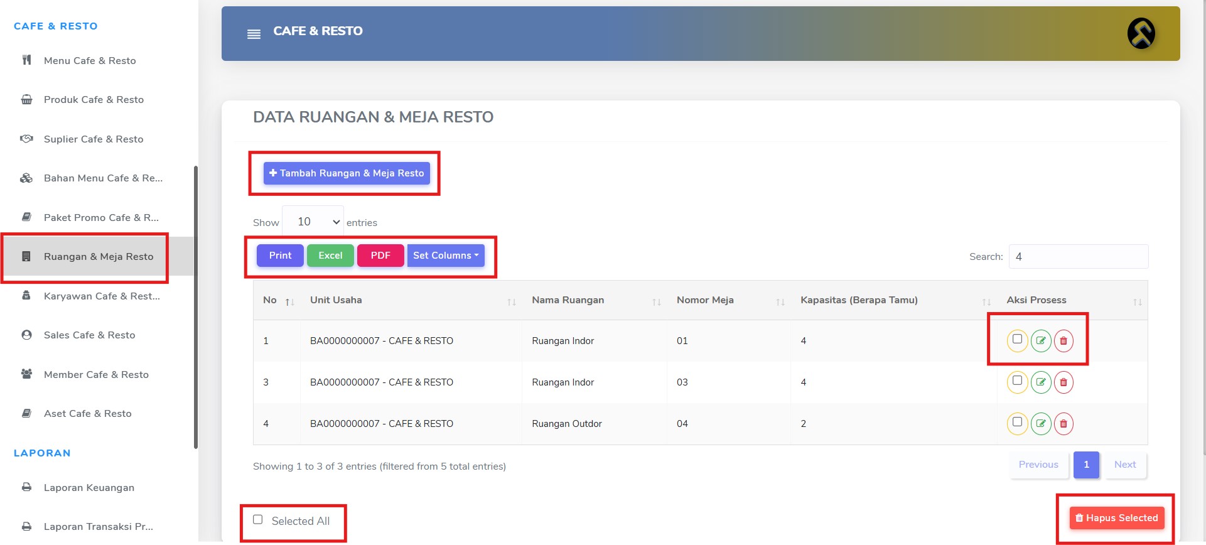Delete the row with Nomor Meja 03
Viewport: 1206px width, 545px height.
1063,382
